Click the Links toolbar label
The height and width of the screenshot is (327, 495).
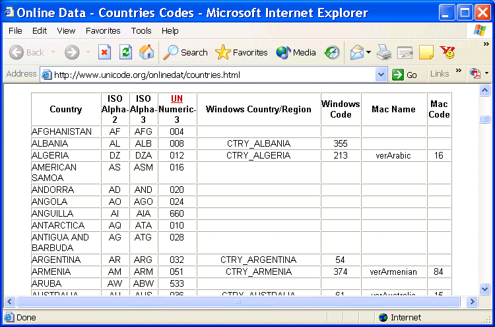point(440,73)
